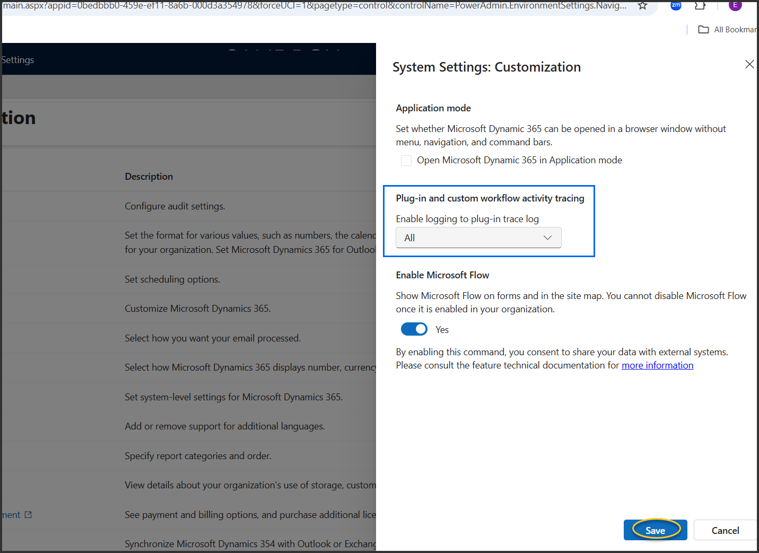
Task: Expand All Bookmarks in the bookmarks bar
Action: [734, 29]
